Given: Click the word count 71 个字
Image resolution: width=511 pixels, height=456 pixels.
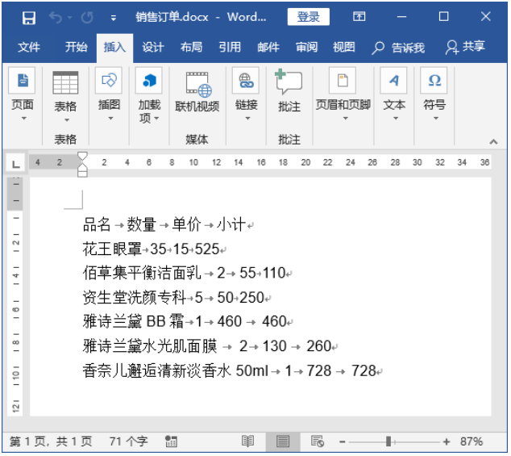Looking at the screenshot, I should 128,441.
